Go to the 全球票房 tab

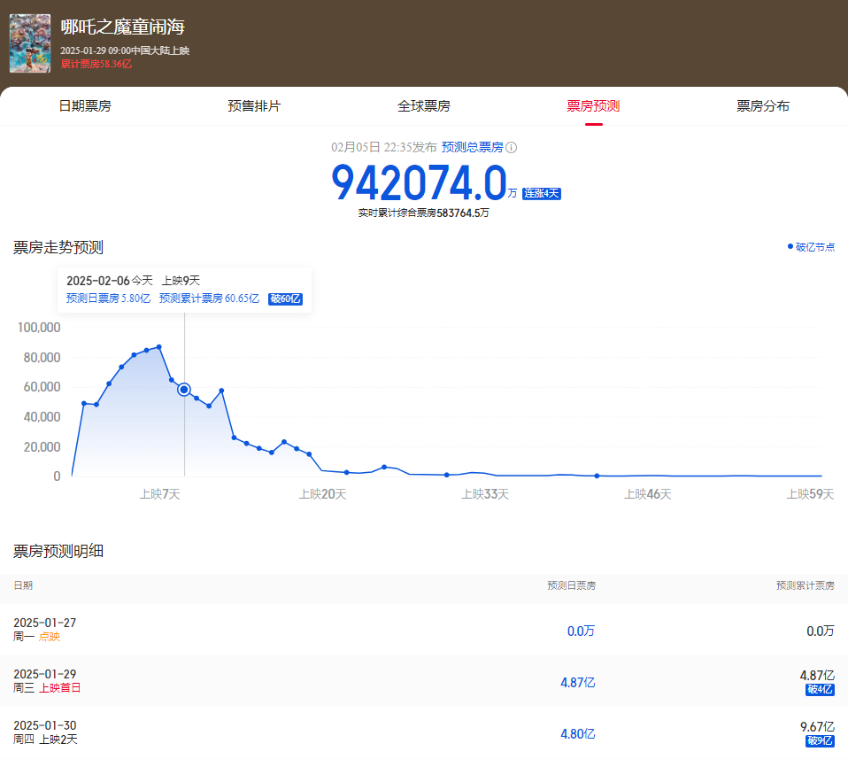click(424, 106)
